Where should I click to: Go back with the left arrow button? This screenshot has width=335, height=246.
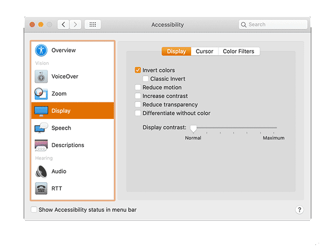(x=64, y=25)
